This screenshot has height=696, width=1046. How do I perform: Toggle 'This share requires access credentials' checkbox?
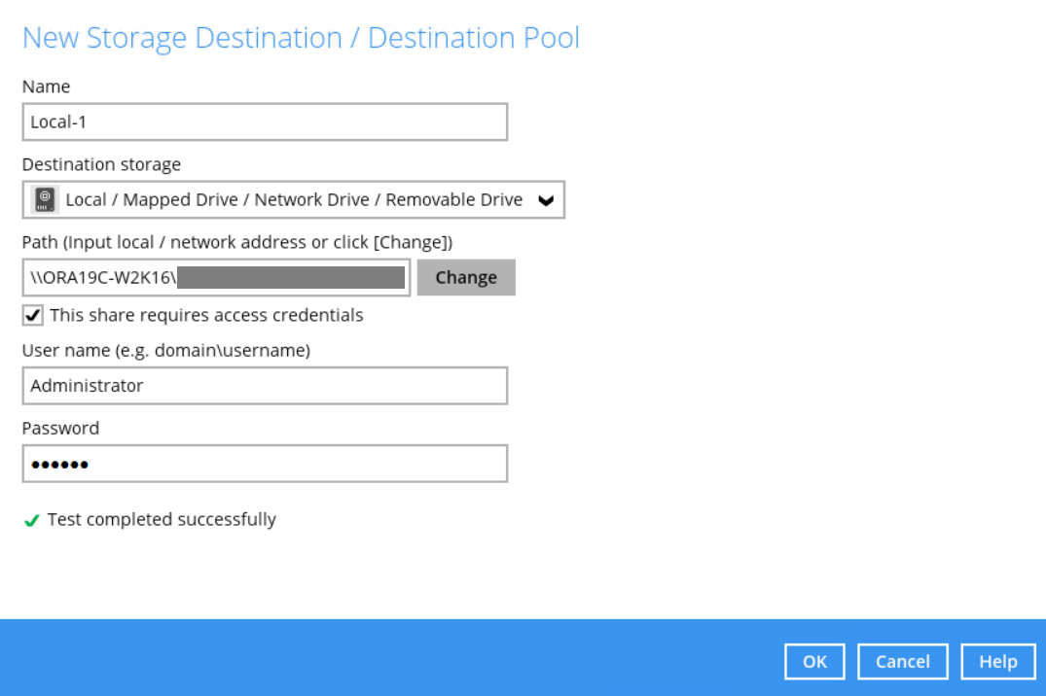click(x=33, y=316)
